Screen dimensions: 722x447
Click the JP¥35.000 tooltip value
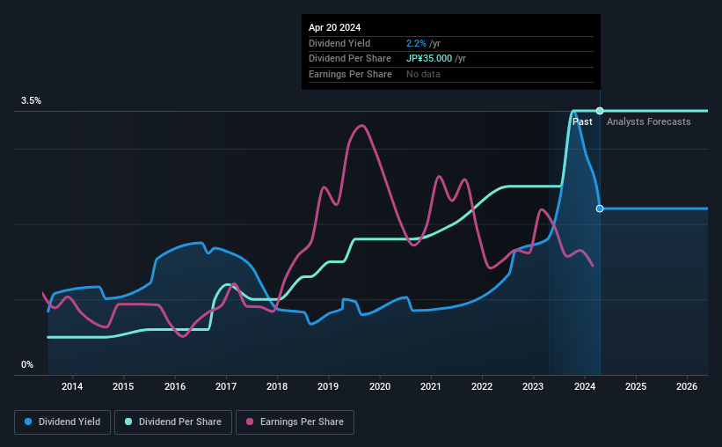(428, 59)
